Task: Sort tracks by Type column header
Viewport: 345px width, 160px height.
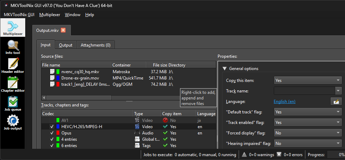Action: click(147, 114)
